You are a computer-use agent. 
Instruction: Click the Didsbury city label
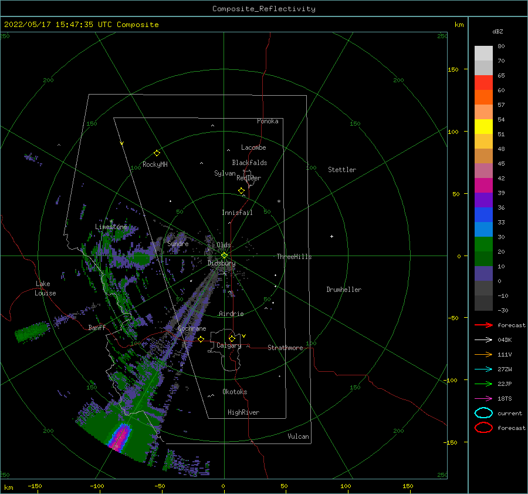pyautogui.click(x=221, y=263)
